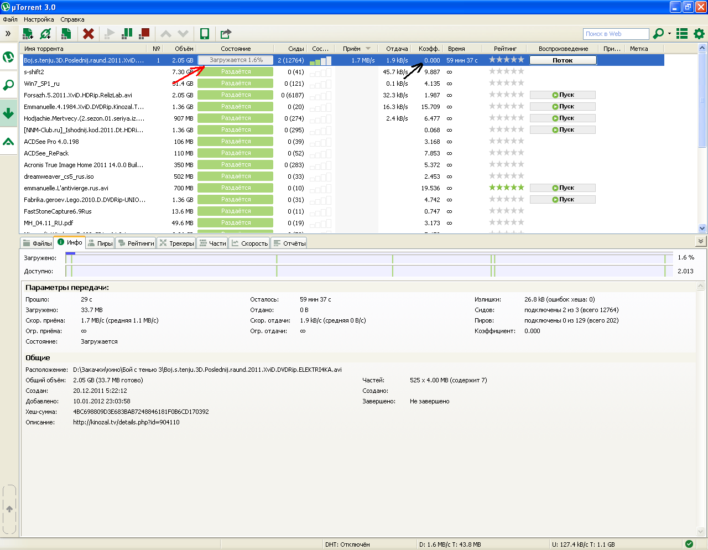Switch to the Трекеры tab
The image size is (708, 550).
(x=176, y=243)
